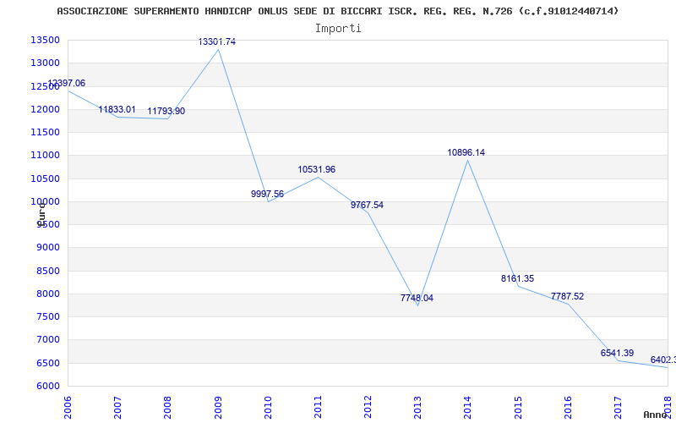Select the peak value 13301.74
Image resolution: width=676 pixels, height=423 pixels.
tap(217, 41)
